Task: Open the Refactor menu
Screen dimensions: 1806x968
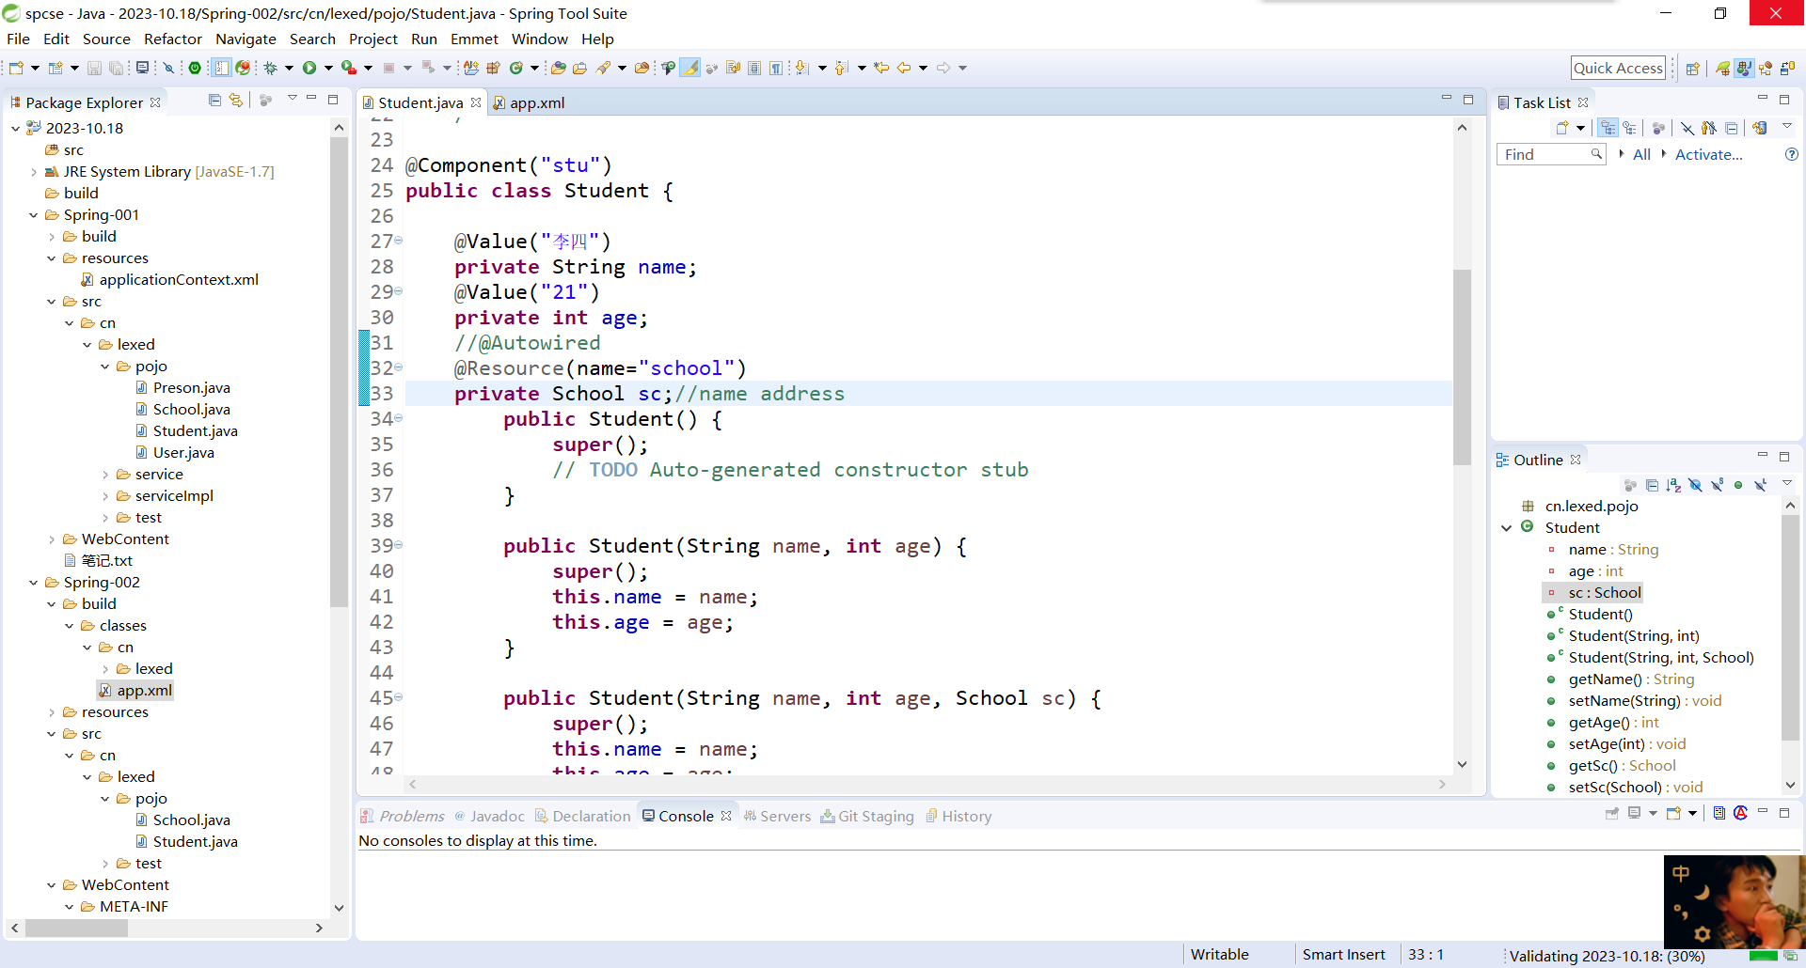Action: (x=173, y=39)
